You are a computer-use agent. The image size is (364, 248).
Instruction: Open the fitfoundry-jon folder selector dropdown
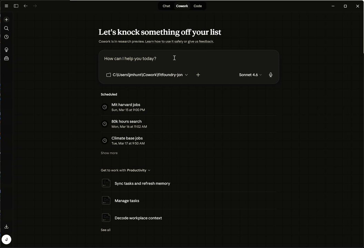[x=147, y=75]
